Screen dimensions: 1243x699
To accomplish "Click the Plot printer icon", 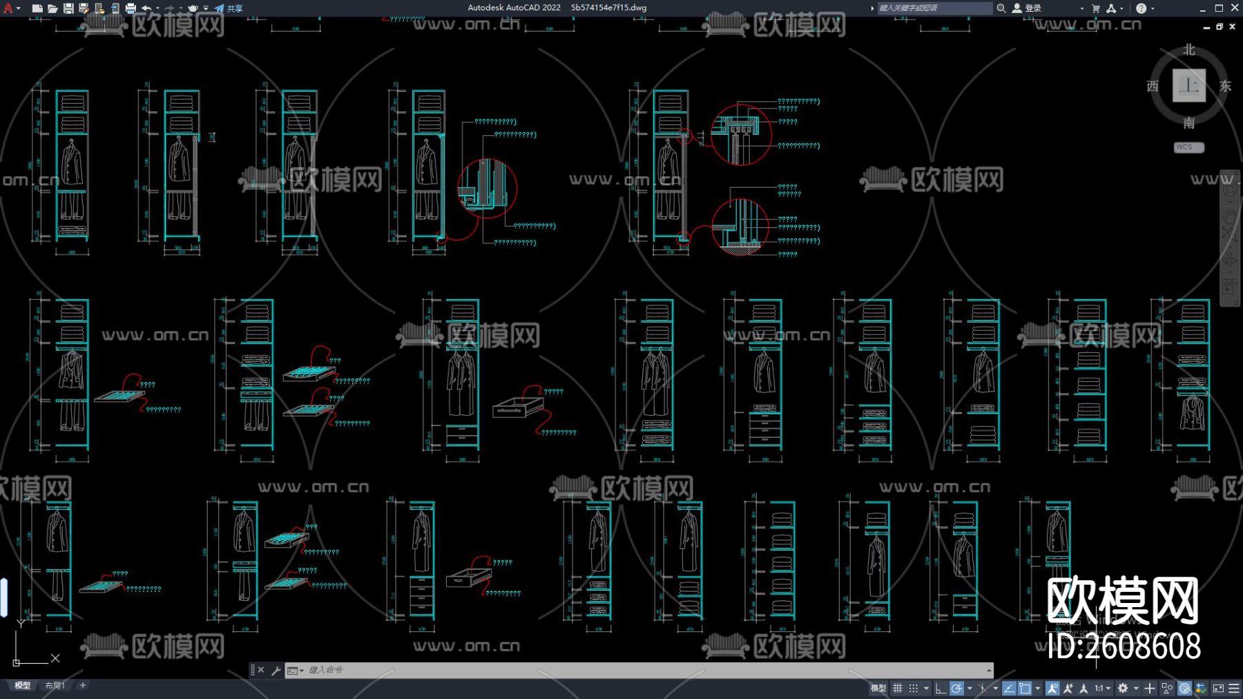I will pos(131,8).
